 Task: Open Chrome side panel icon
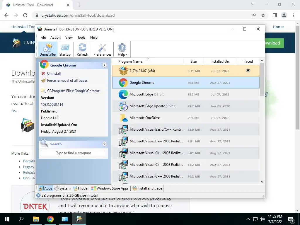click(x=275, y=15)
